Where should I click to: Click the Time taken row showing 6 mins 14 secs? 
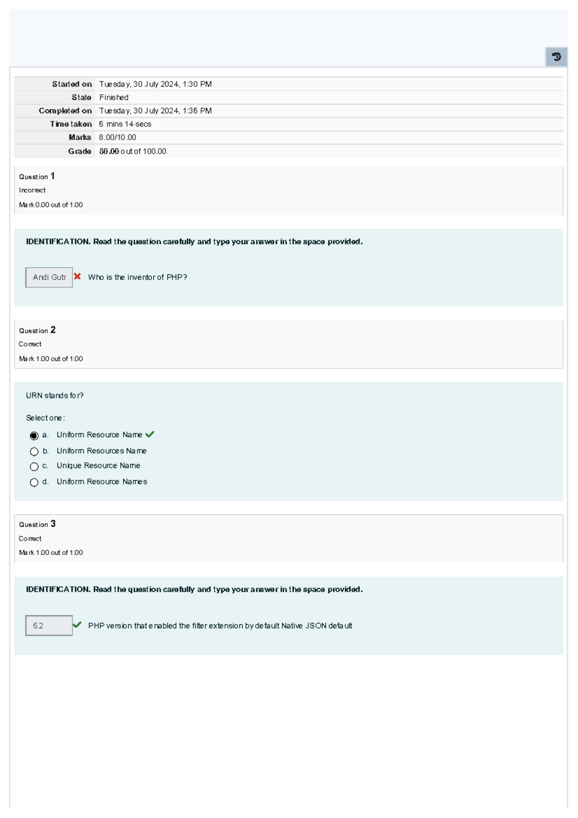pos(124,124)
